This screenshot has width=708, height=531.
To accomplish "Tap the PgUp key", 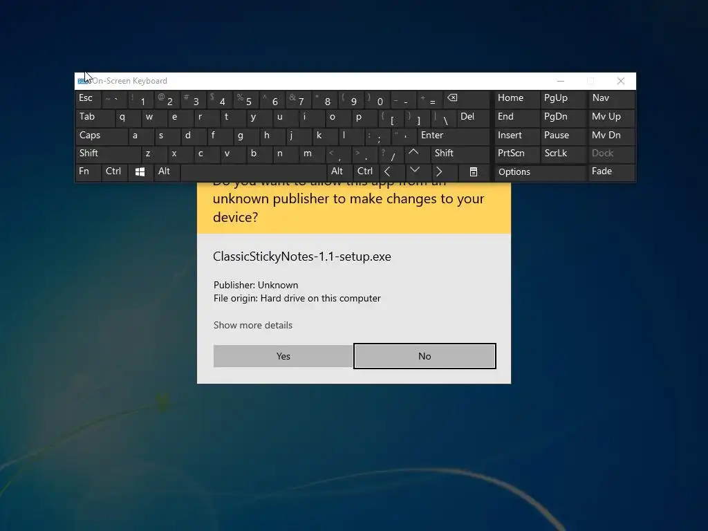I will point(563,99).
